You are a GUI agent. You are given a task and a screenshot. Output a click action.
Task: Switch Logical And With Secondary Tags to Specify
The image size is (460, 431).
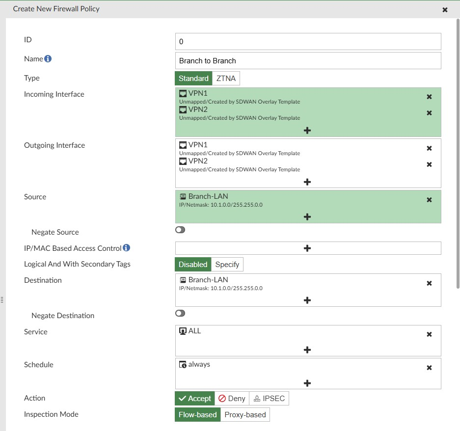(227, 264)
